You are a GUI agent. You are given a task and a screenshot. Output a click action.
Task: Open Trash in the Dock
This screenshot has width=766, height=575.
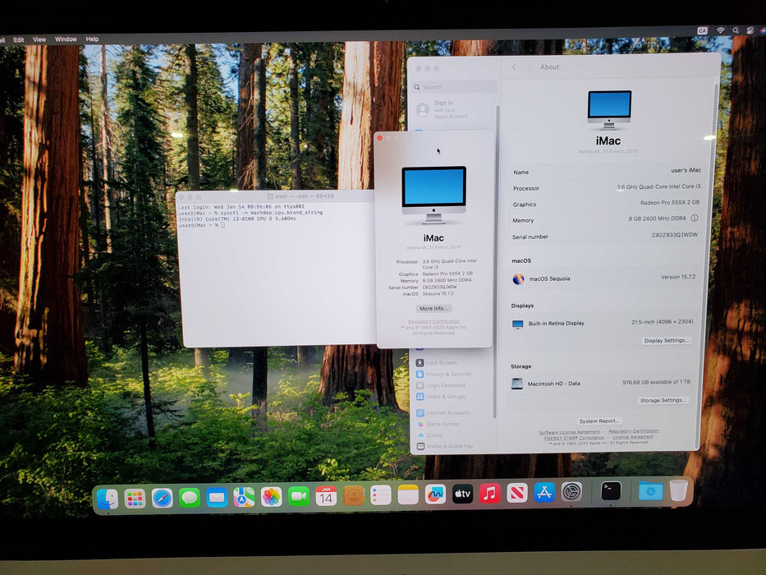point(678,490)
